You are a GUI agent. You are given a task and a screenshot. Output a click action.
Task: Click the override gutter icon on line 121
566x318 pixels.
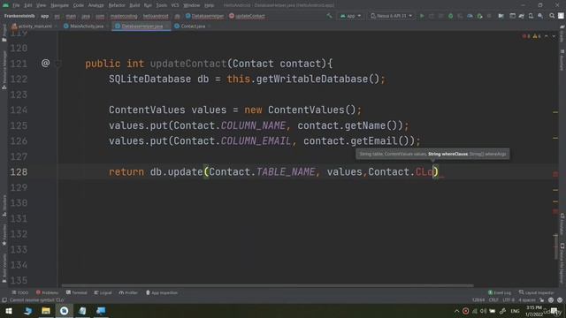tap(45, 64)
